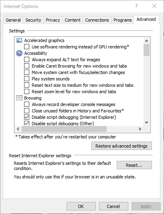Click the vertical scrollbar thumb in settings list
Viewport: 164px width, 214px height.
click(x=146, y=50)
